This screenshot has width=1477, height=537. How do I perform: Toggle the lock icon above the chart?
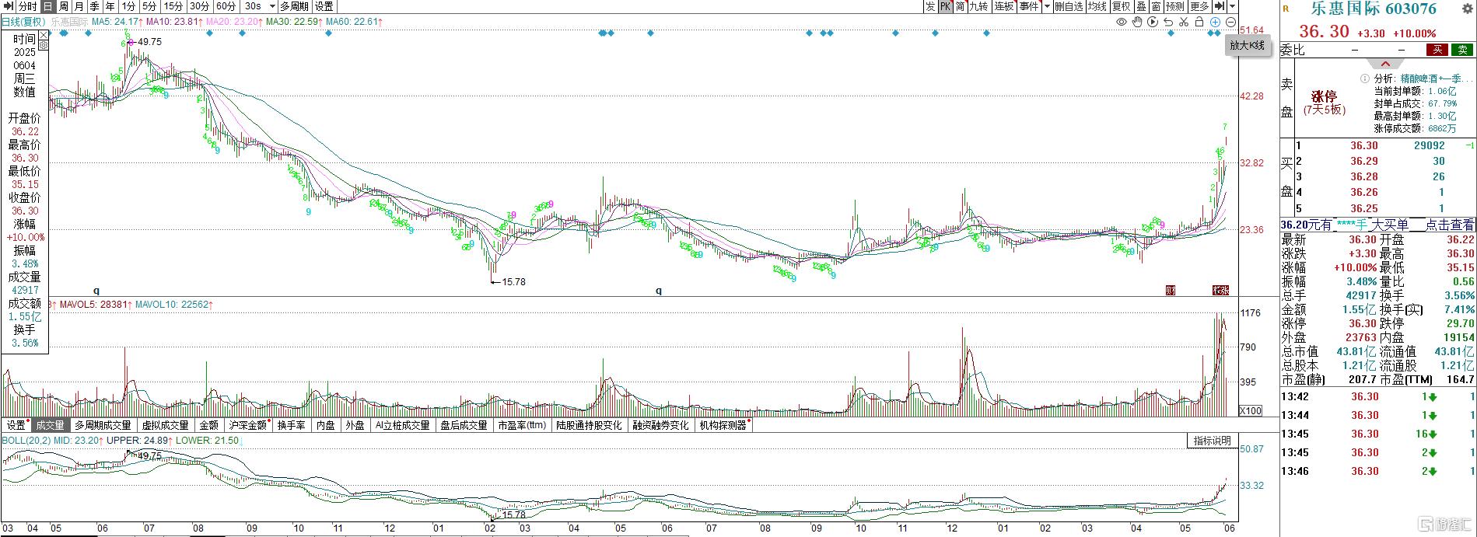(1199, 22)
